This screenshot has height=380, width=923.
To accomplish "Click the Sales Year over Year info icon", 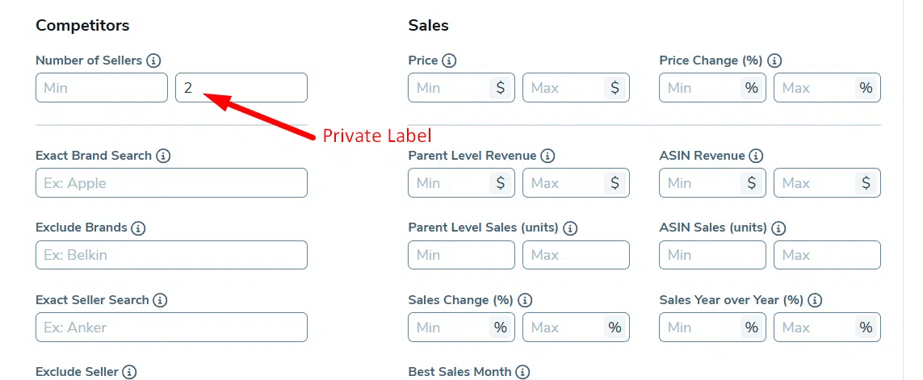I will (x=815, y=300).
